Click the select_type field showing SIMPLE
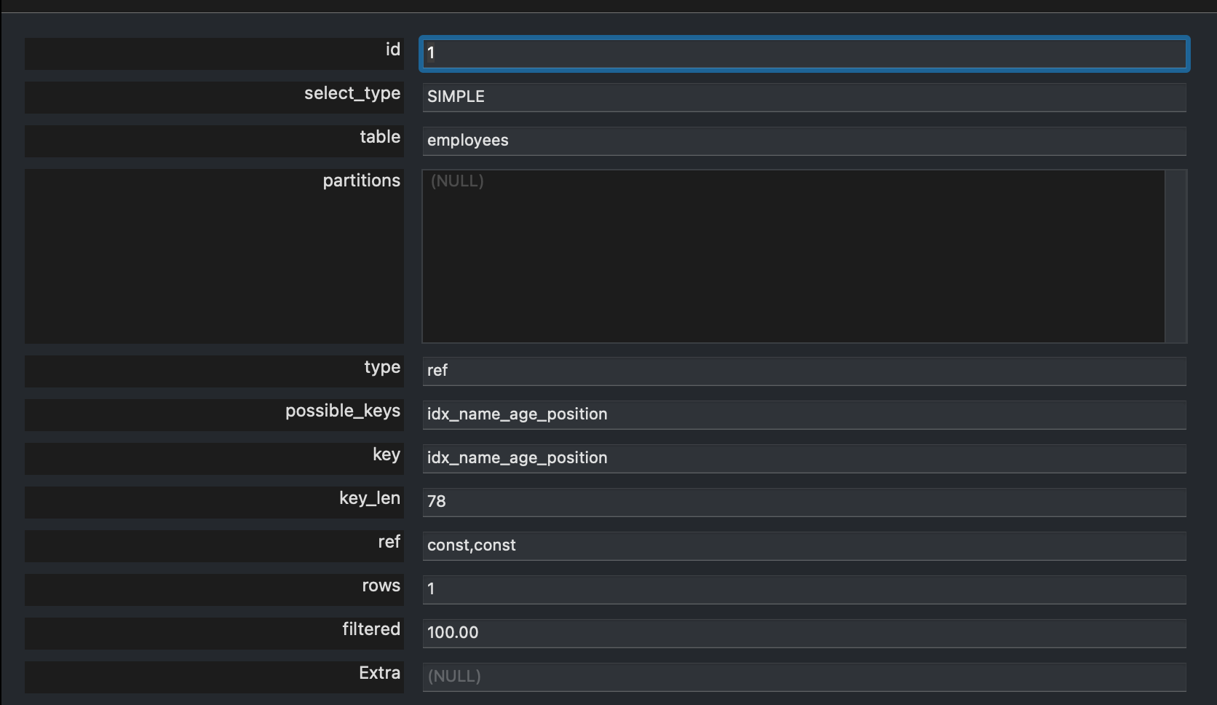This screenshot has width=1217, height=705. click(x=804, y=97)
